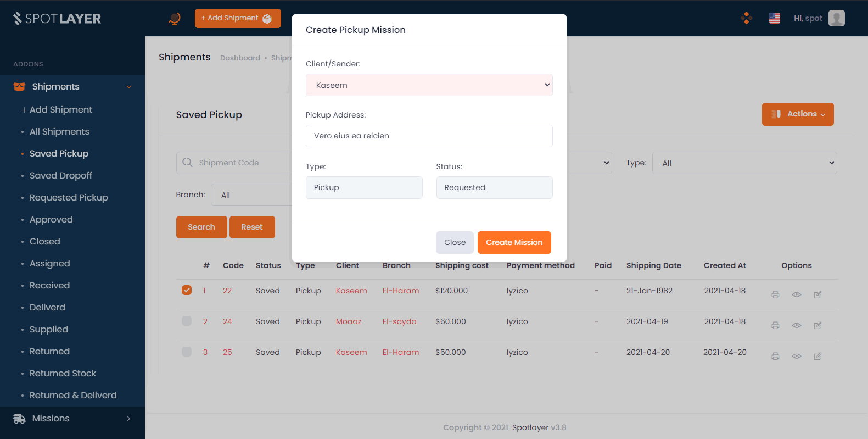Edit shipment 22 with pencil icon
This screenshot has height=439, width=868.
pos(817,295)
